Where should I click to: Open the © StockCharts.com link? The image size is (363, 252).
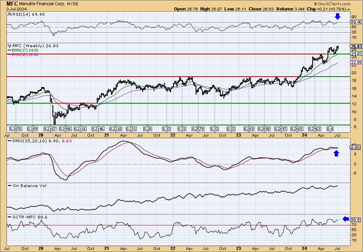[332, 4]
